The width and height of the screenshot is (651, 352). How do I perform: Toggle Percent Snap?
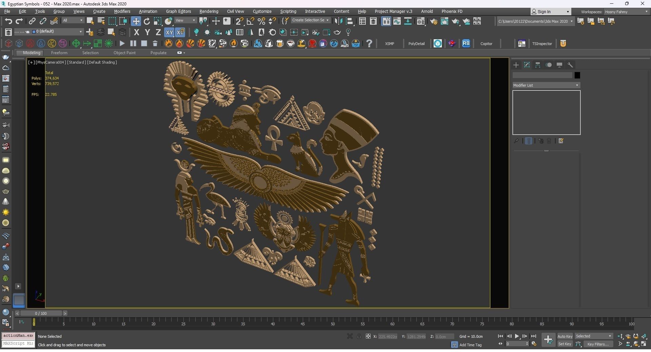261,21
